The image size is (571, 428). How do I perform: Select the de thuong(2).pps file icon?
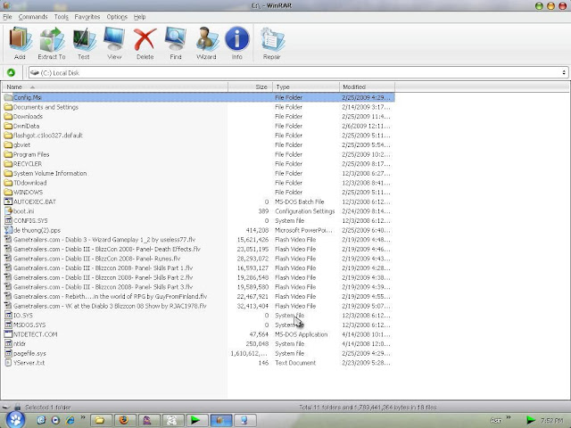click(8, 230)
